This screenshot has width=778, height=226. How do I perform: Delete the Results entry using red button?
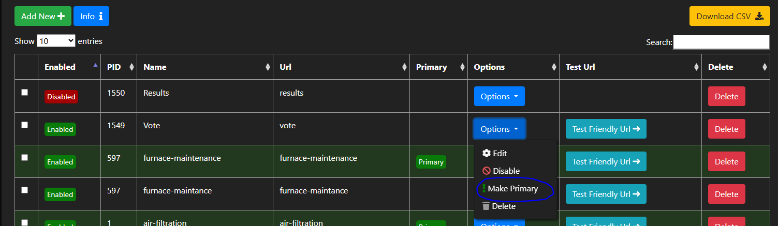(726, 97)
